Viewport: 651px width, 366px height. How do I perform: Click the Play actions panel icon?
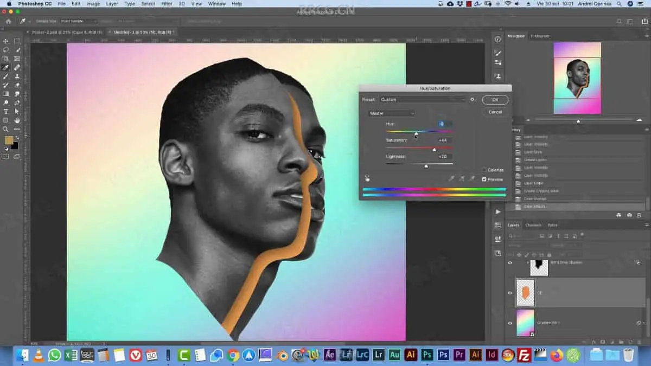point(498,211)
